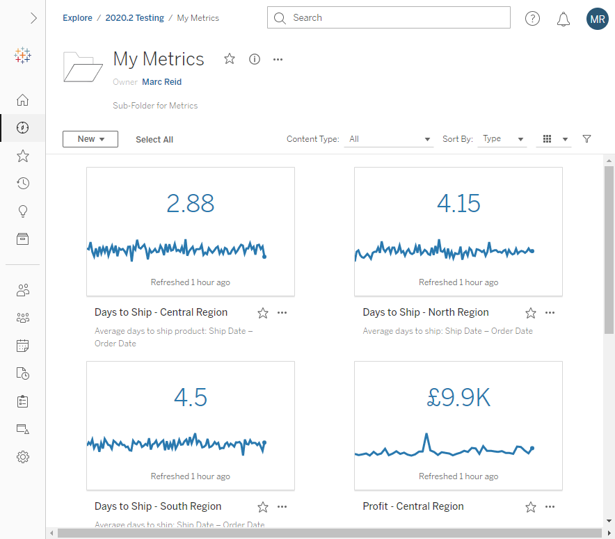Favorite the My Metrics folder star

tap(230, 59)
